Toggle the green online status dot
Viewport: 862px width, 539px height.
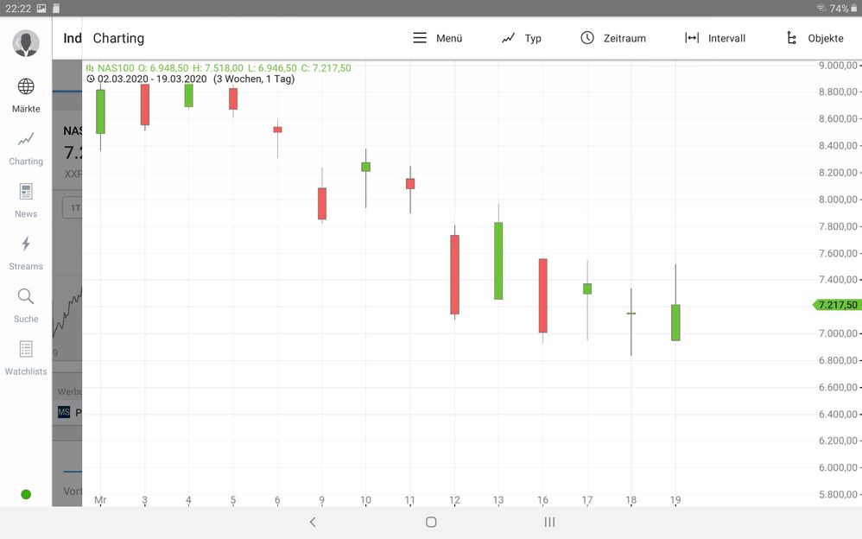coord(25,494)
